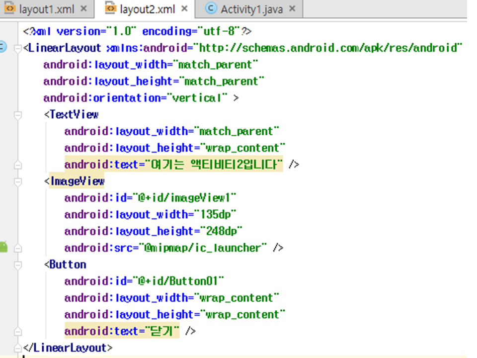Fold the ImageView element block
The height and width of the screenshot is (358, 477).
18,181
